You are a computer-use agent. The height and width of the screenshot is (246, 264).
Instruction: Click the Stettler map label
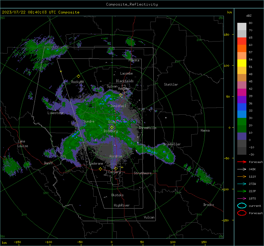(x=171, y=85)
